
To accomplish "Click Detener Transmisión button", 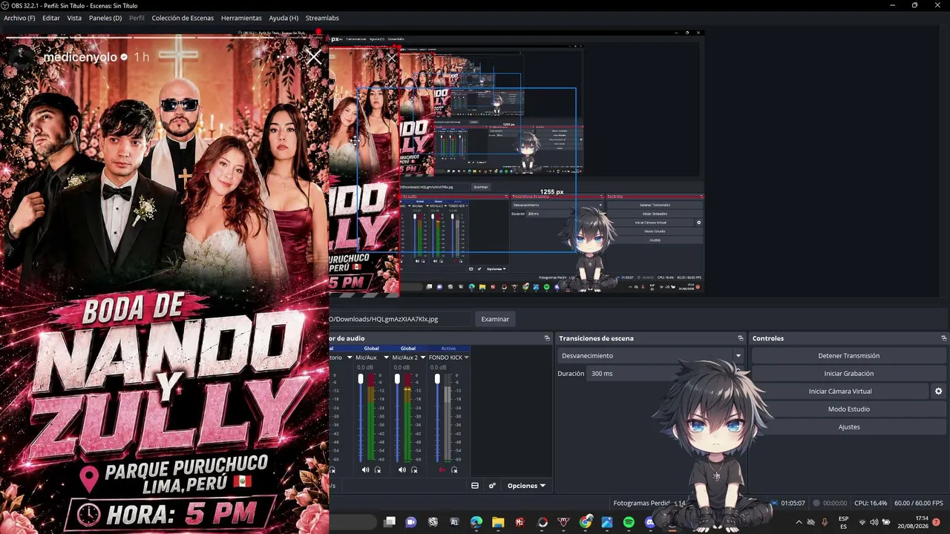I will [x=848, y=356].
